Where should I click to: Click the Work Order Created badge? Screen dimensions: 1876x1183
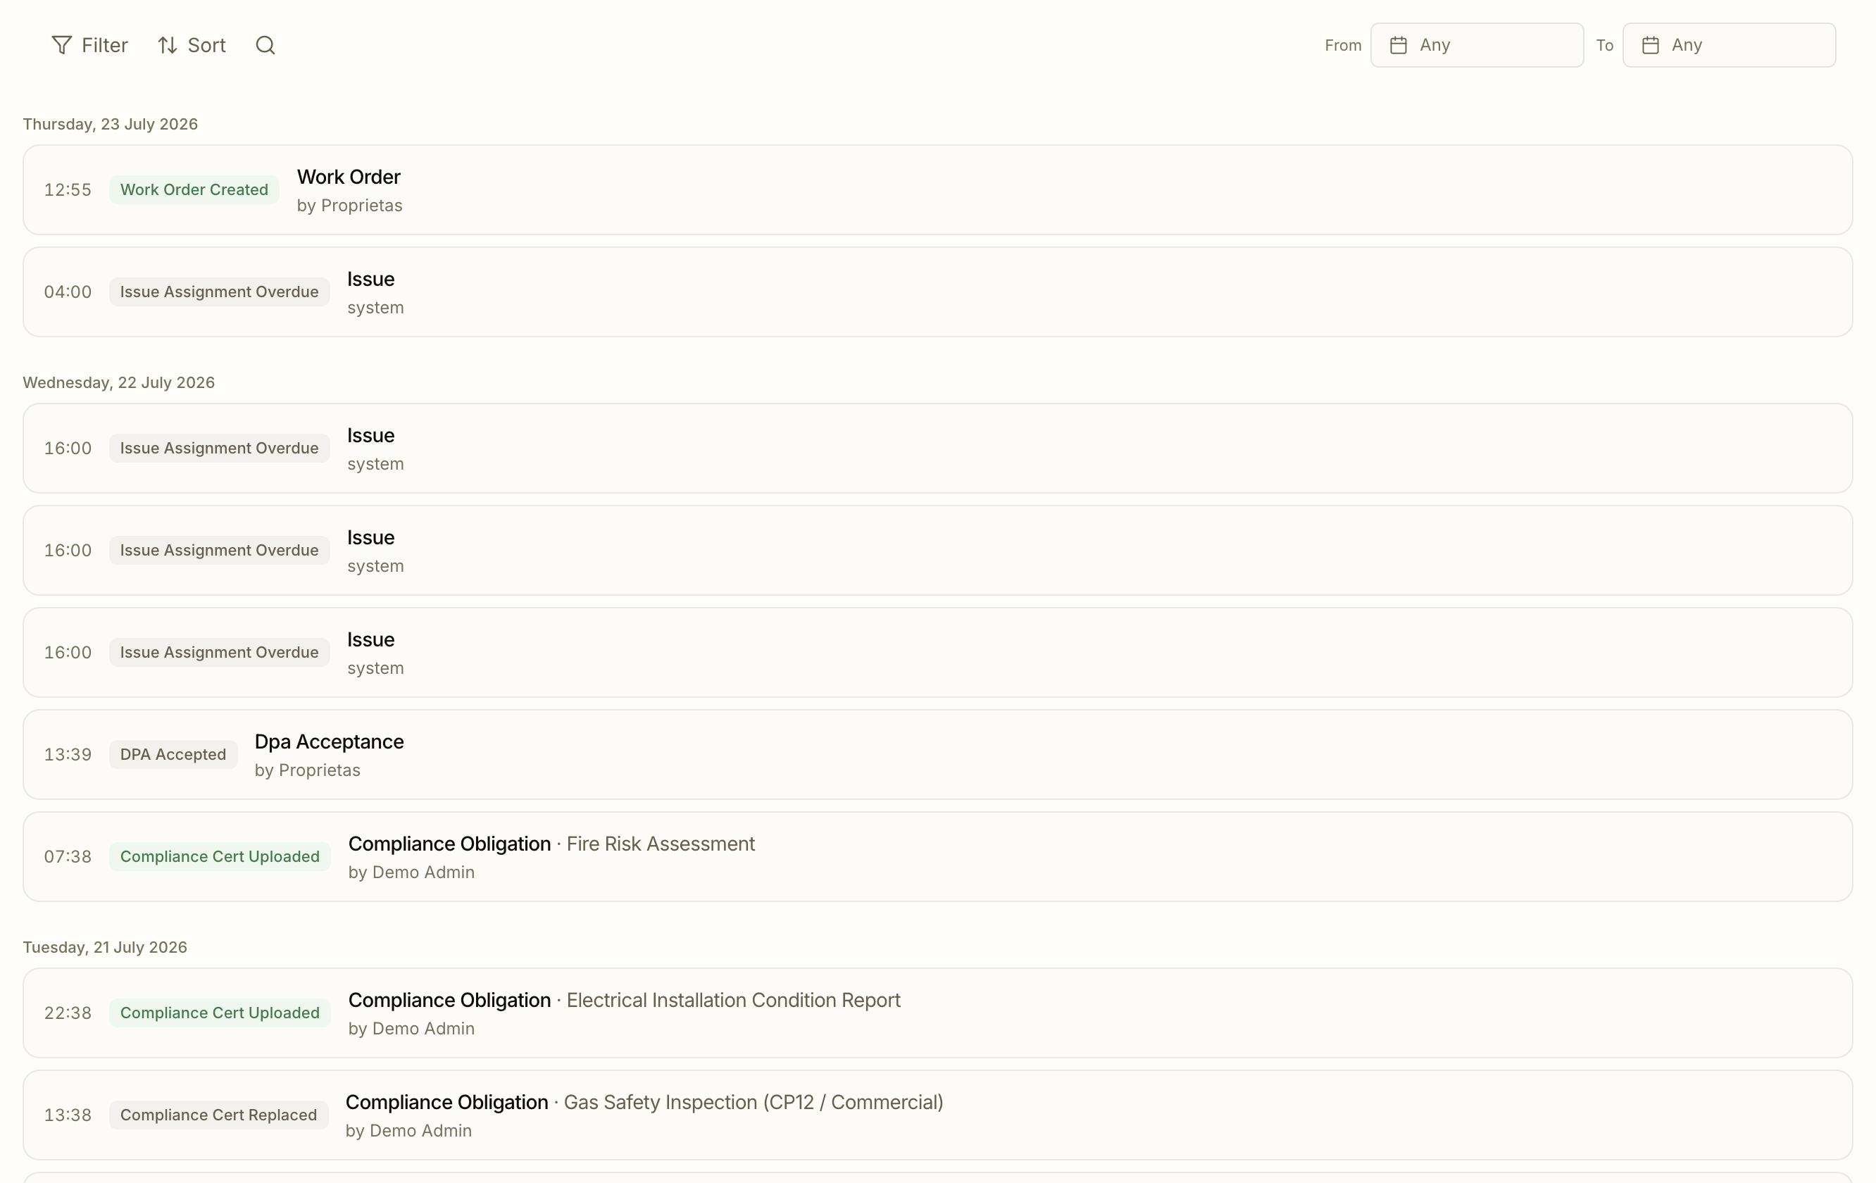(x=194, y=190)
